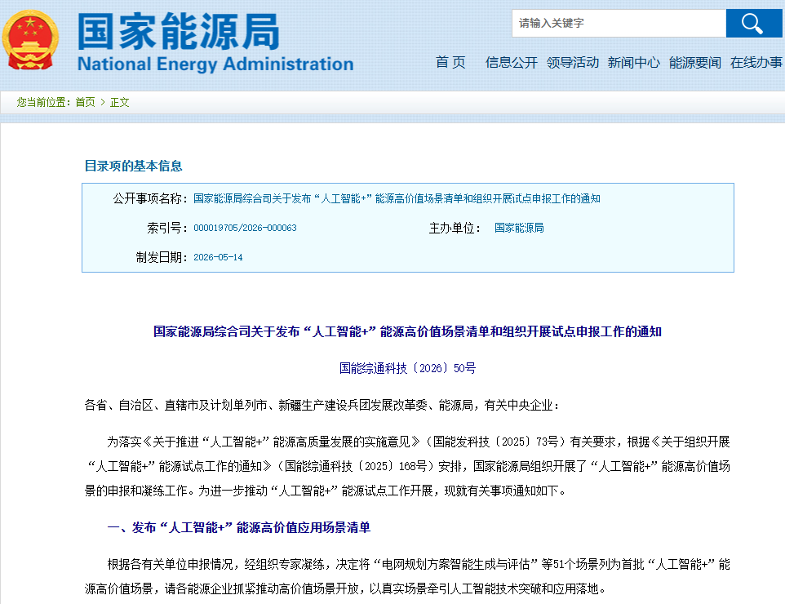Image resolution: width=785 pixels, height=604 pixels.
Task: Click the paragraph starting 为落实《关于推进
Action: click(407, 466)
